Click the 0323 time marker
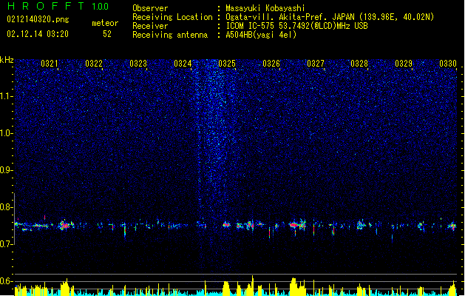This screenshot has height=296, width=465. [138, 64]
